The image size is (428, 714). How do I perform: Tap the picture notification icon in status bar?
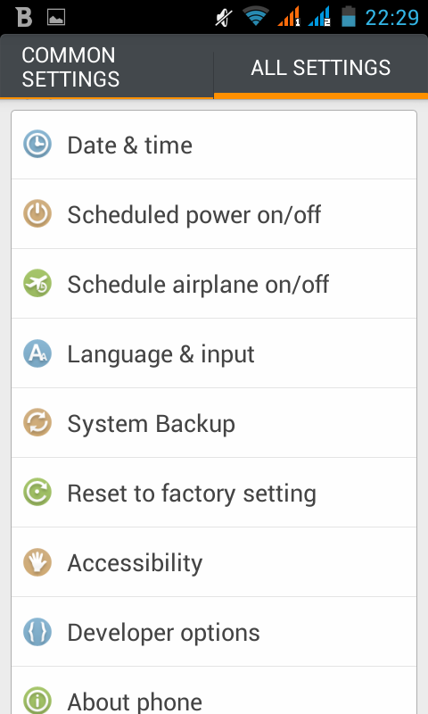click(x=56, y=17)
